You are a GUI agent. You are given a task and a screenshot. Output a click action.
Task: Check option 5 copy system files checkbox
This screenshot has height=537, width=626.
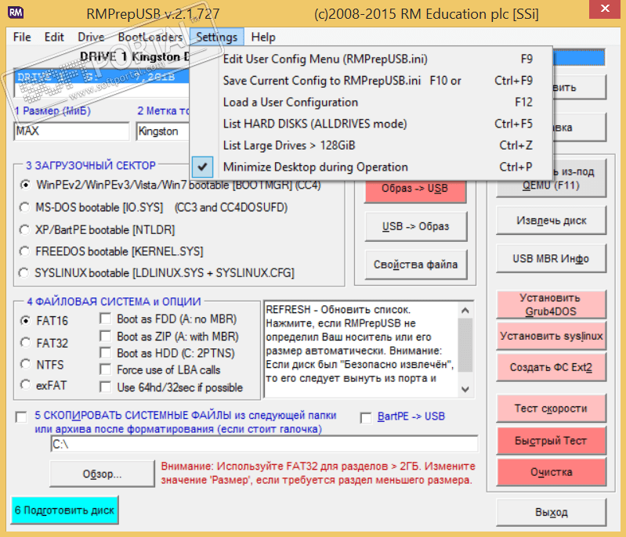coord(21,417)
